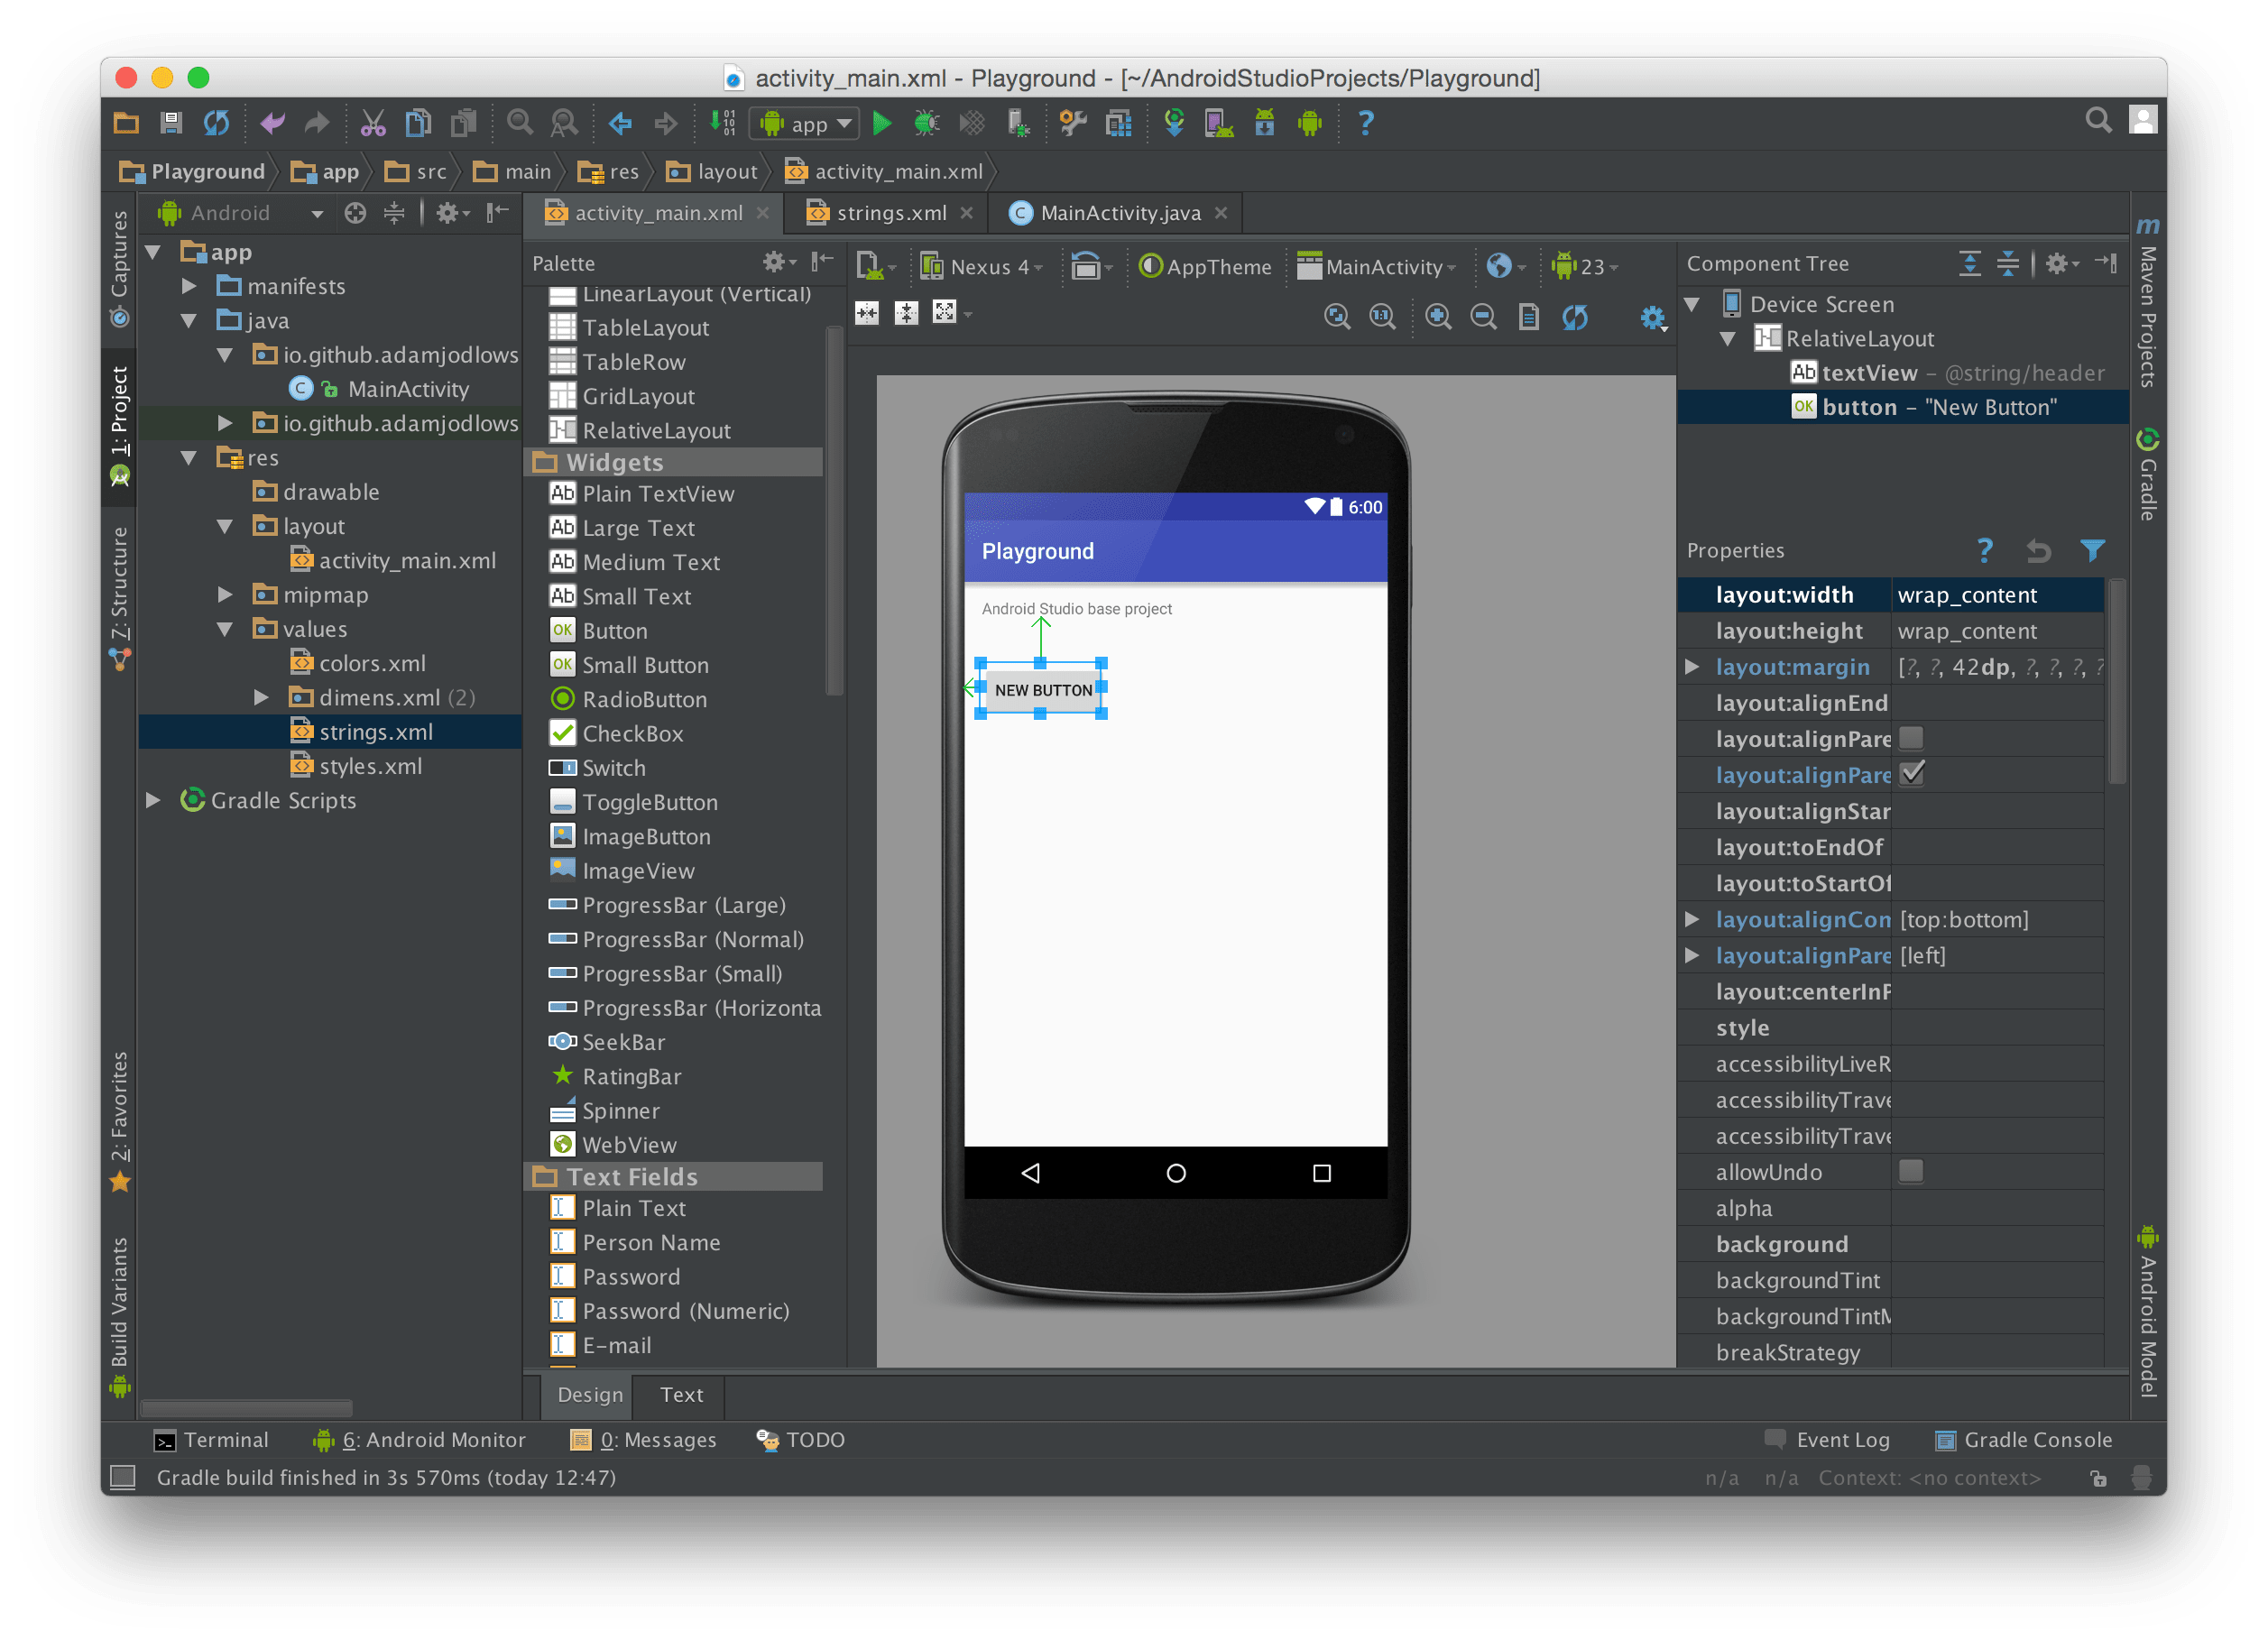This screenshot has width=2268, height=1640.
Task: Open the SDK Manager icon
Action: point(1264,124)
